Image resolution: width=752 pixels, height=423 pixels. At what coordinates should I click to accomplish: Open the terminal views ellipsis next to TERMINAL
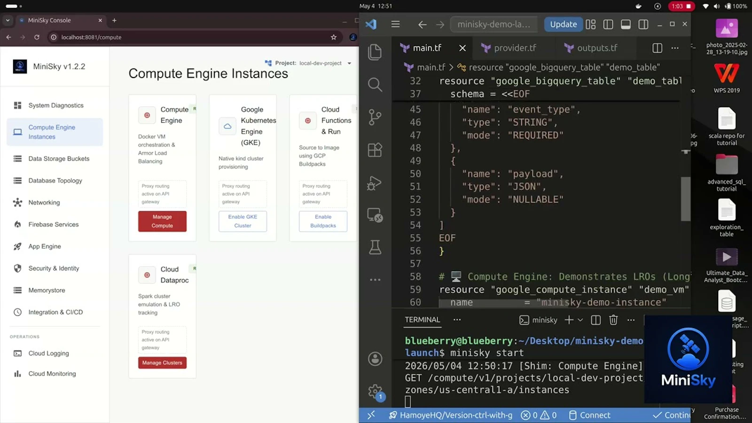457,320
